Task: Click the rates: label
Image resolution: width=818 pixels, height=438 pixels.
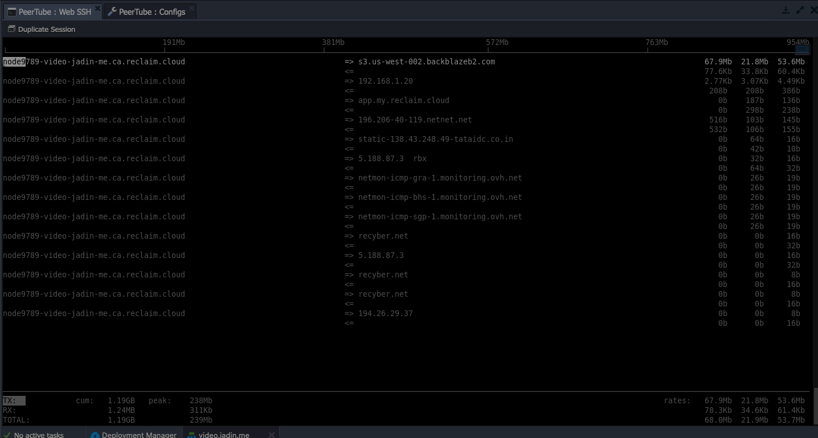Action: pos(677,400)
